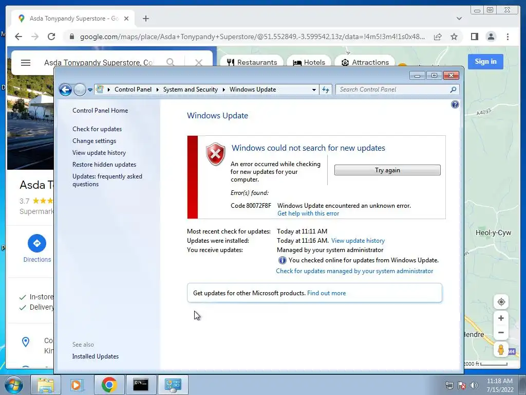Screen dimensions: 526x395
Task: Click the search magnifier icon in Control Panel
Action: [453, 89]
